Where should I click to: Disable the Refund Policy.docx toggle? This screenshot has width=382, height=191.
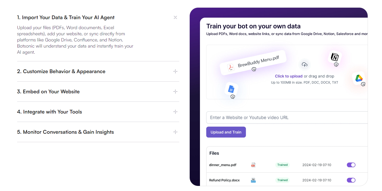(x=351, y=180)
